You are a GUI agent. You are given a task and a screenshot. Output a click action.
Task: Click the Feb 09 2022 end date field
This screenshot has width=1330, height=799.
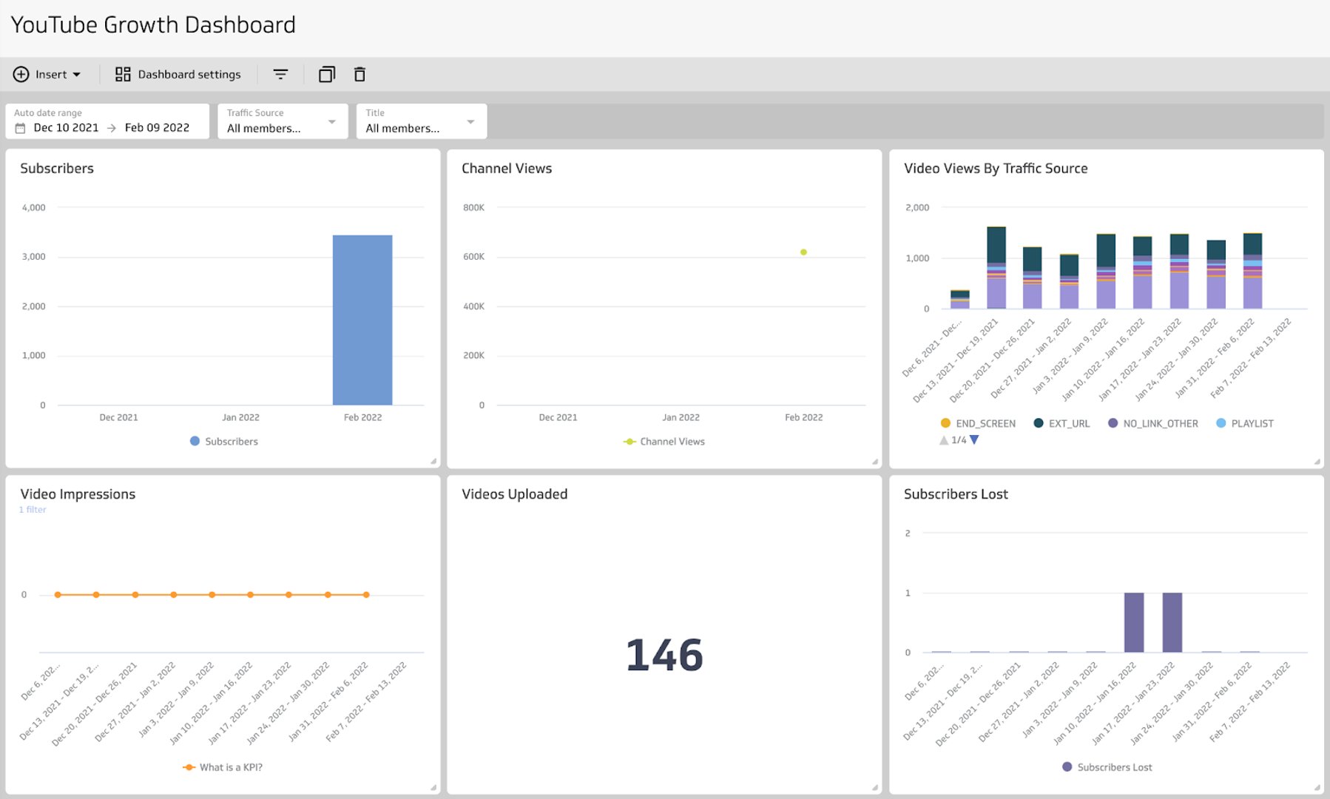(x=157, y=127)
